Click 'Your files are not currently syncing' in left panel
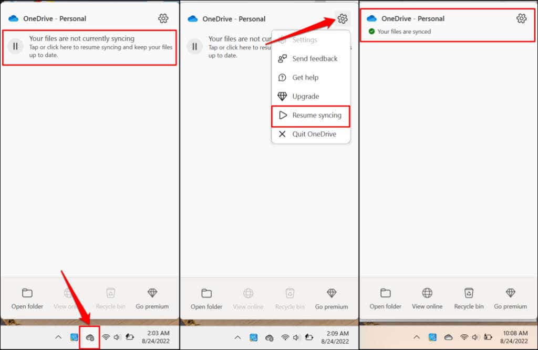Viewport: 538px width, 350px height. pyautogui.click(x=81, y=38)
